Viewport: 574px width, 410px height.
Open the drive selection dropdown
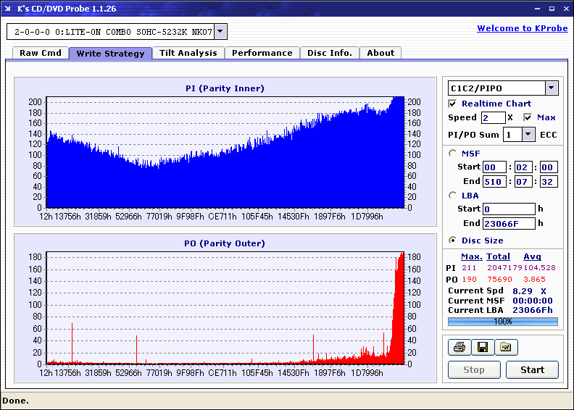click(220, 32)
